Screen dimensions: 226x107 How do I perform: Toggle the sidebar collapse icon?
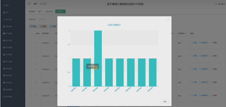pos(29,4)
